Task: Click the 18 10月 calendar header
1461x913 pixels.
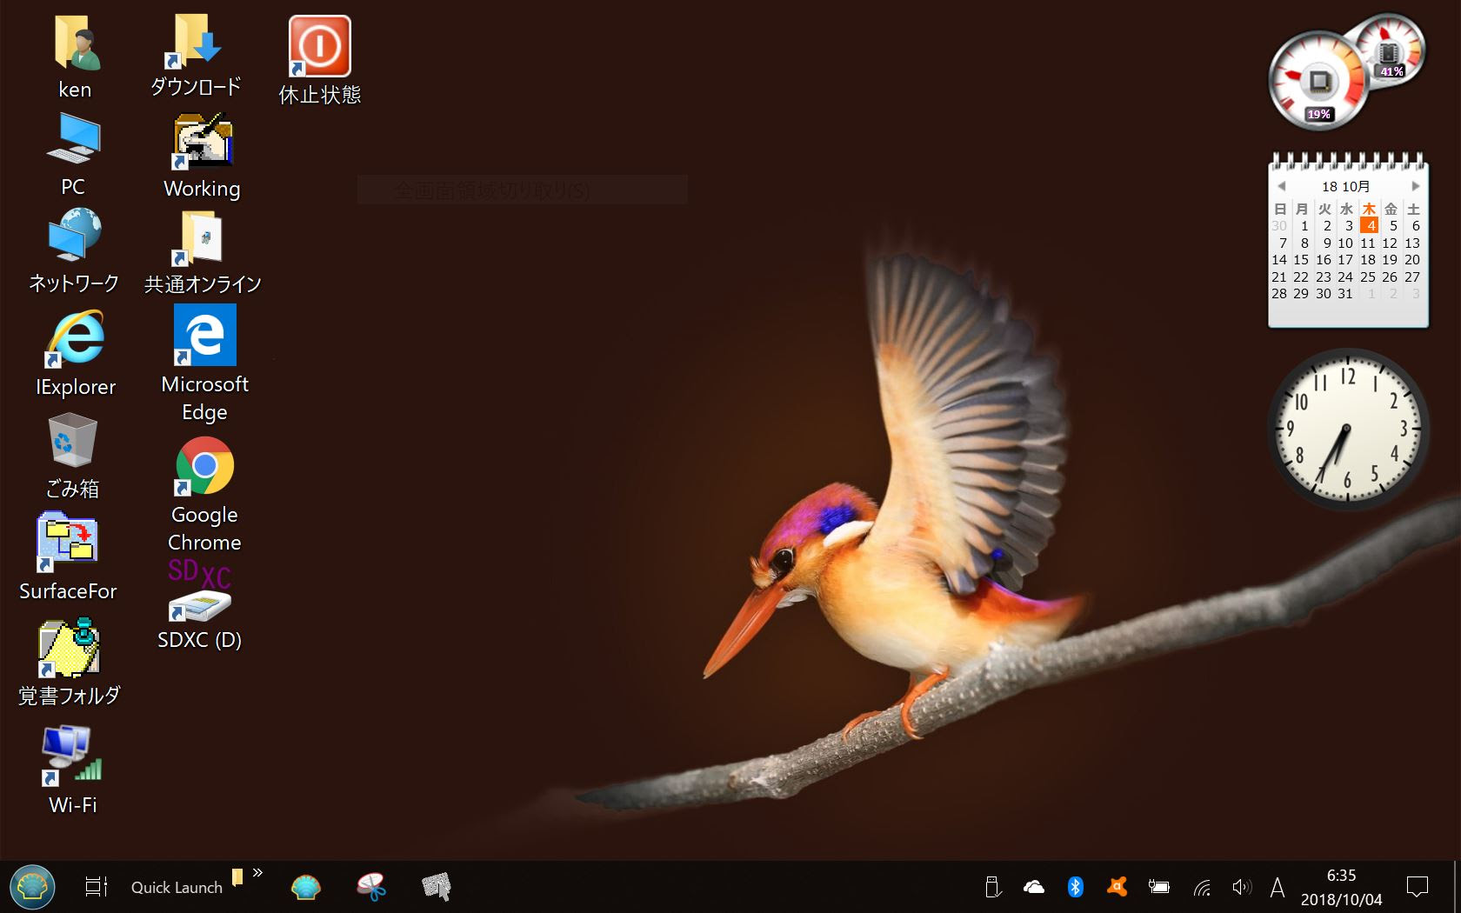Action: [x=1346, y=186]
